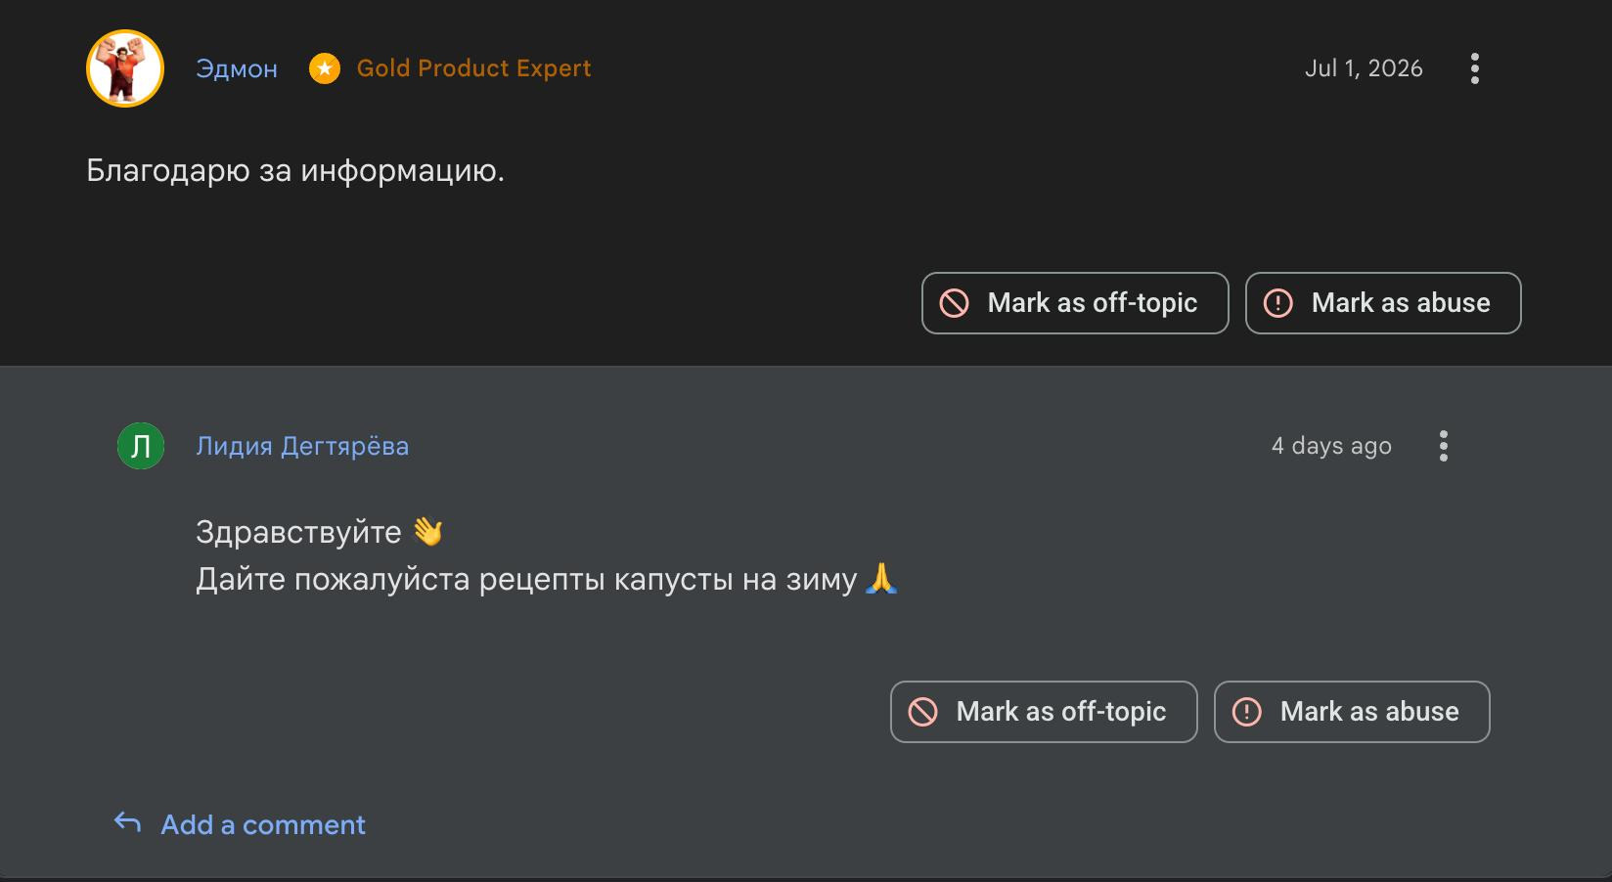1612x882 pixels.
Task: Mark Эдмон's reply as abuse
Action: [x=1383, y=303]
